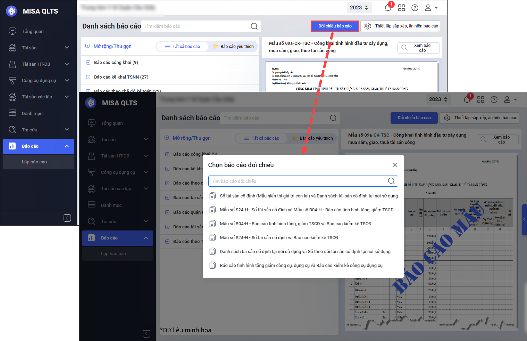Open Tổng quan in the undimmed sidebar

[x=33, y=32]
